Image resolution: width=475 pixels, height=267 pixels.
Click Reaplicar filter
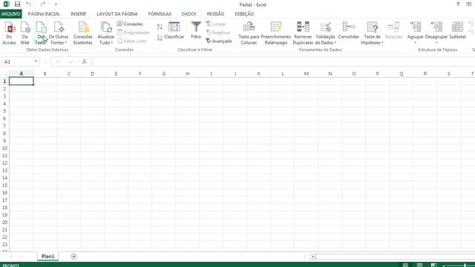click(x=217, y=33)
